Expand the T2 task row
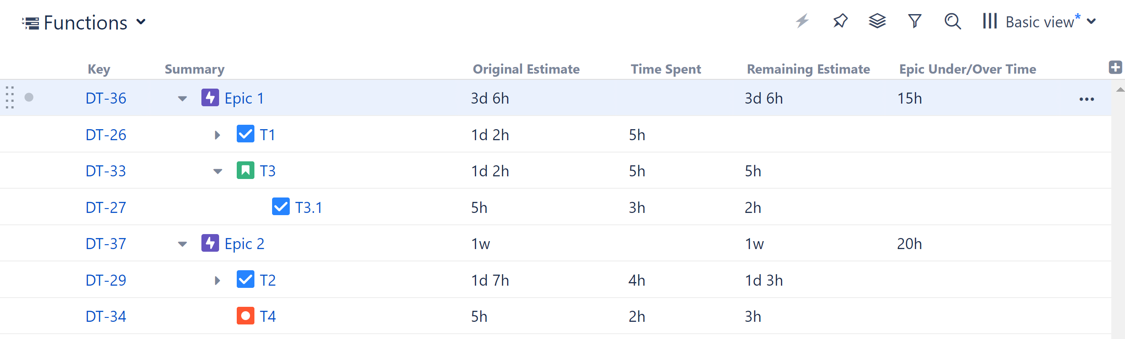This screenshot has width=1125, height=339. click(x=217, y=280)
